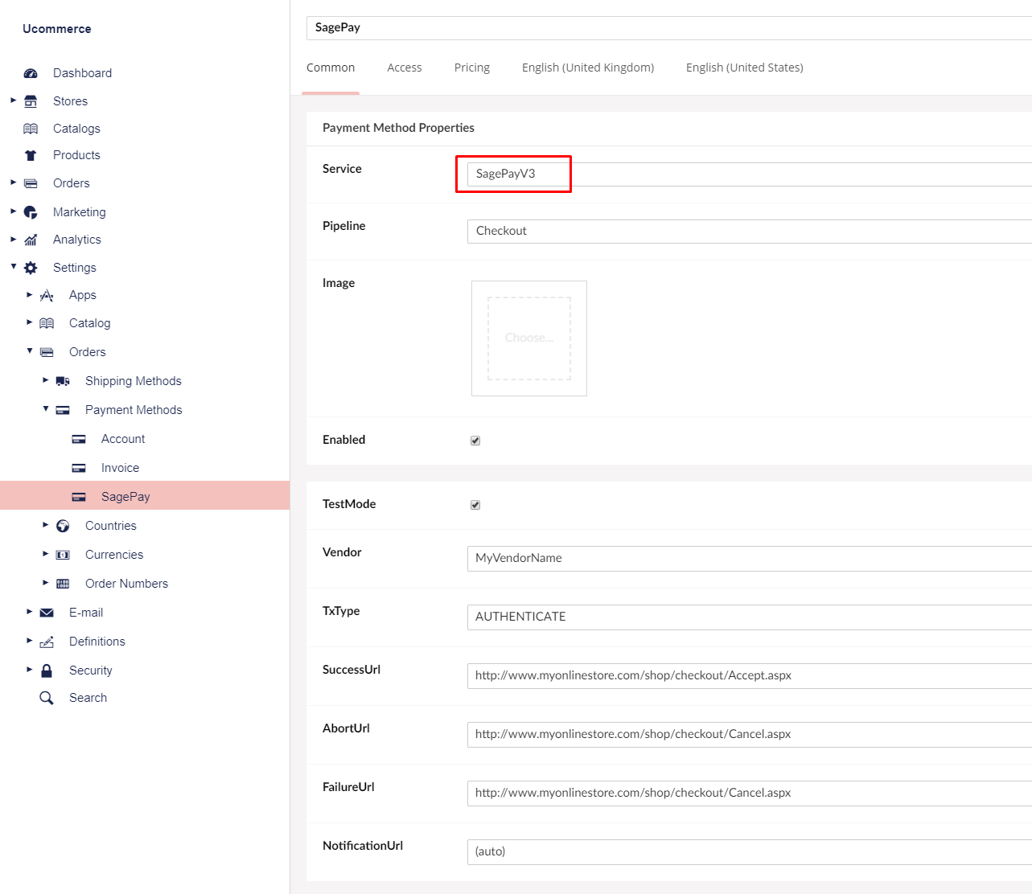This screenshot has height=894, width=1032.
Task: Expand the Marketing node arrow
Action: click(13, 211)
